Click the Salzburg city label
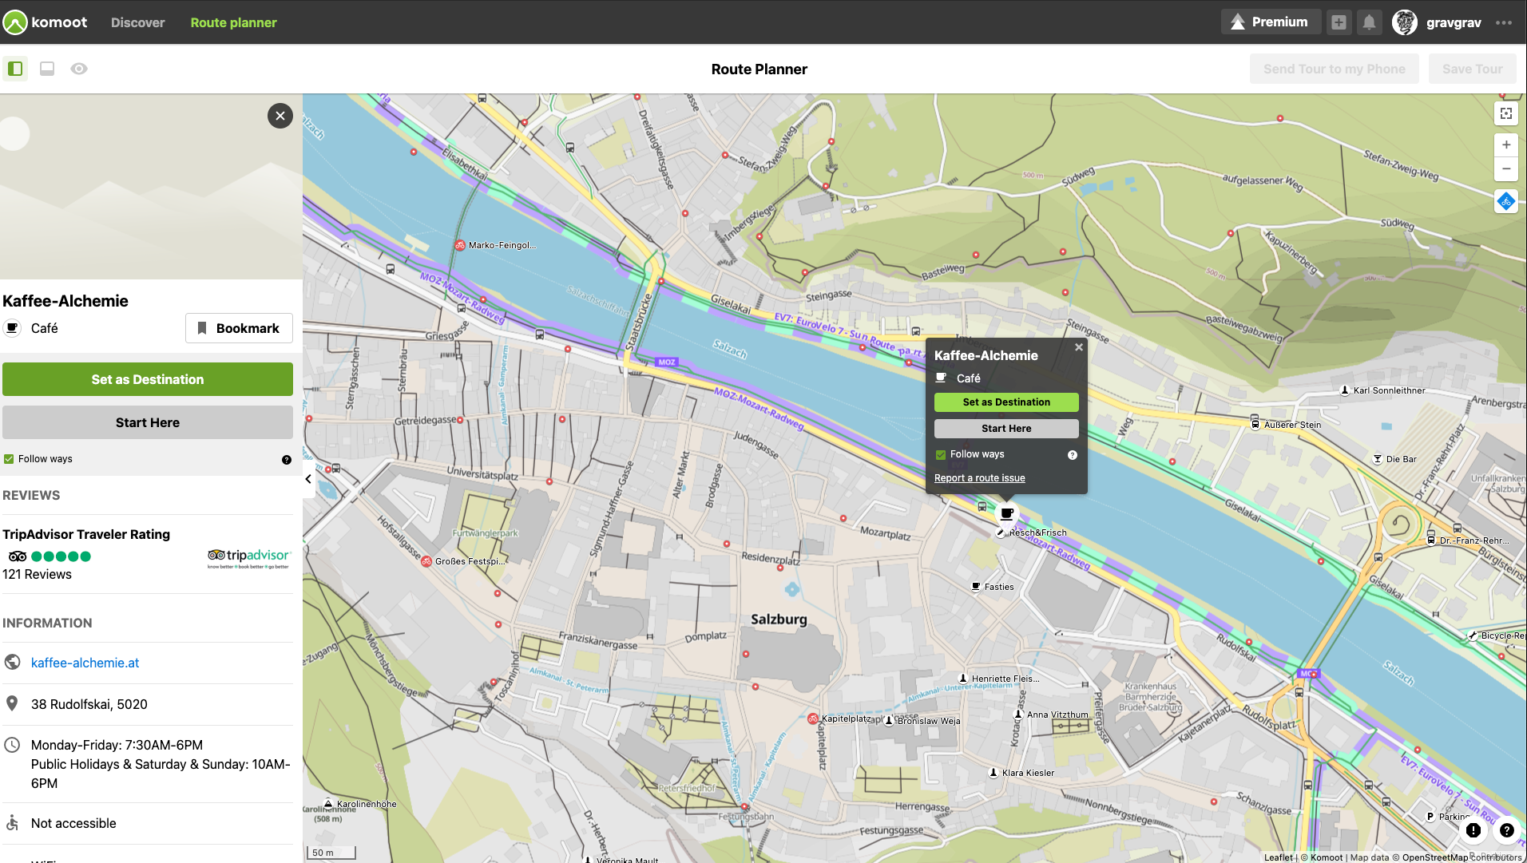The width and height of the screenshot is (1527, 863). coord(779,620)
